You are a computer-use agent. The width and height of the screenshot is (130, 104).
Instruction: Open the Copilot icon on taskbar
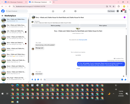point(12,85)
